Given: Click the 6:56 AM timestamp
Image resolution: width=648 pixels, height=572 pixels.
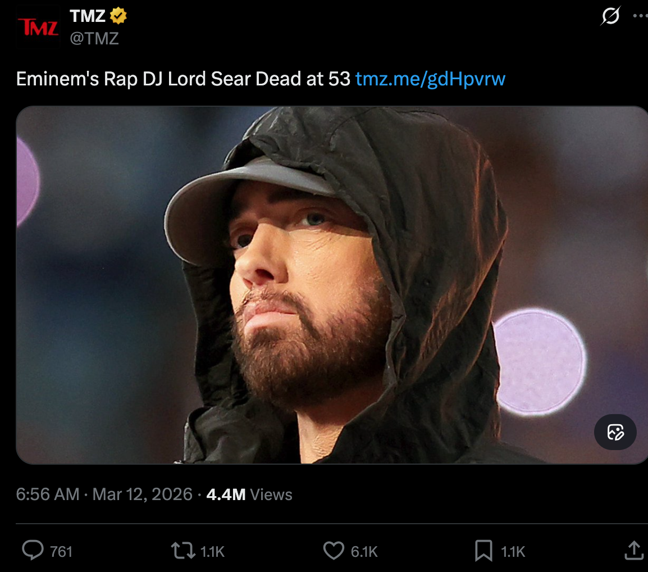Looking at the screenshot, I should [x=48, y=494].
